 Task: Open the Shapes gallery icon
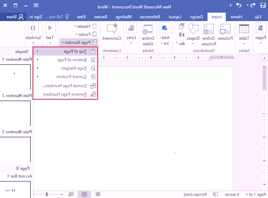pyautogui.click(x=193, y=29)
